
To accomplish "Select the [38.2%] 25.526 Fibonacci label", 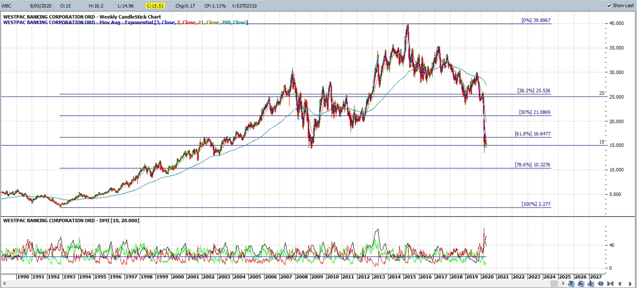I will tap(534, 91).
